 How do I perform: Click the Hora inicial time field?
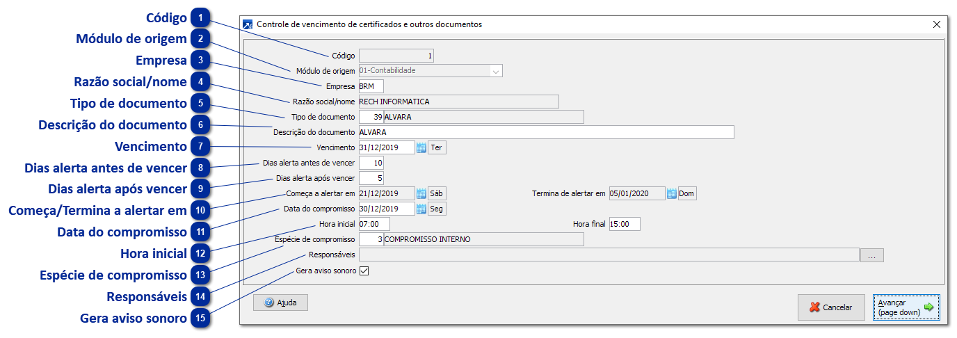[x=374, y=224]
